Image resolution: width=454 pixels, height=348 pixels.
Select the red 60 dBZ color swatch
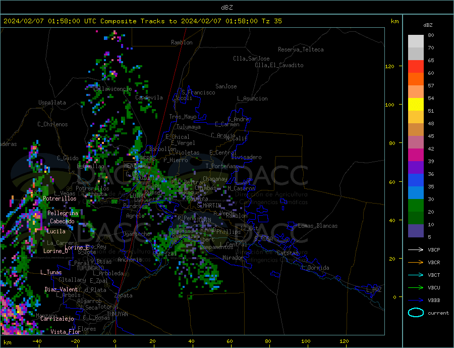[x=416, y=66]
